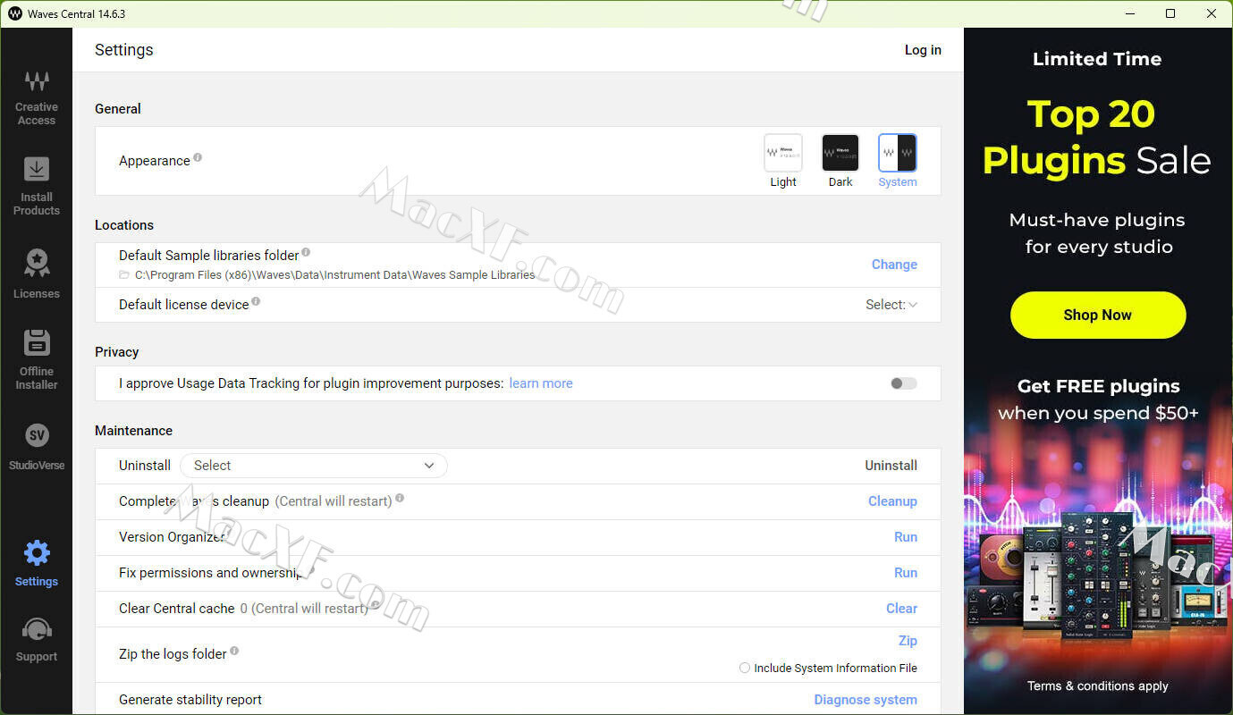This screenshot has width=1233, height=715.
Task: Open the Offline Installer section
Action: point(37,360)
